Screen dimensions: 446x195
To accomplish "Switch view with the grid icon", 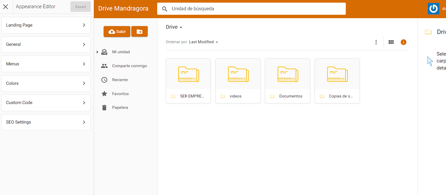I will pos(391,42).
